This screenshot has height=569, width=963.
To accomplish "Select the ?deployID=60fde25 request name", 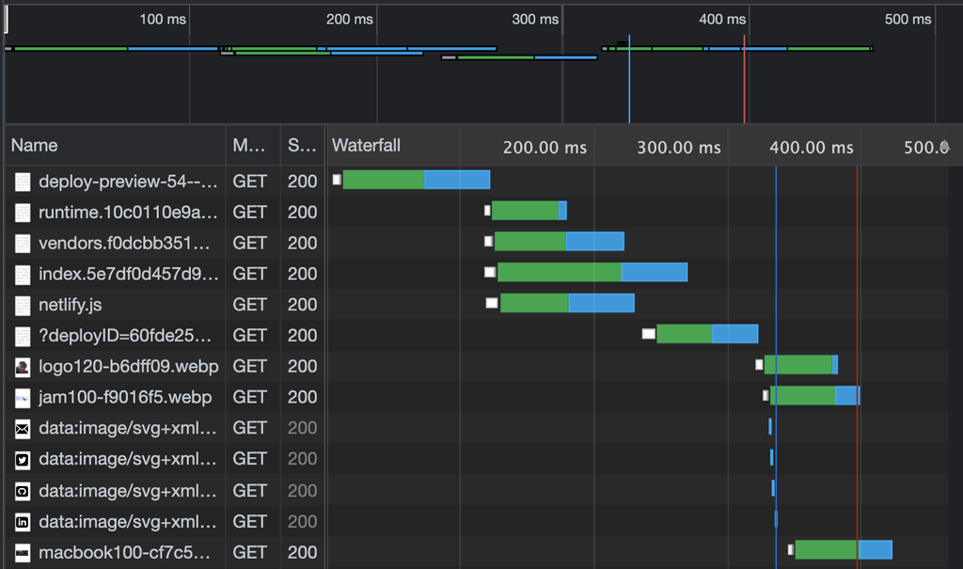I will click(x=125, y=336).
